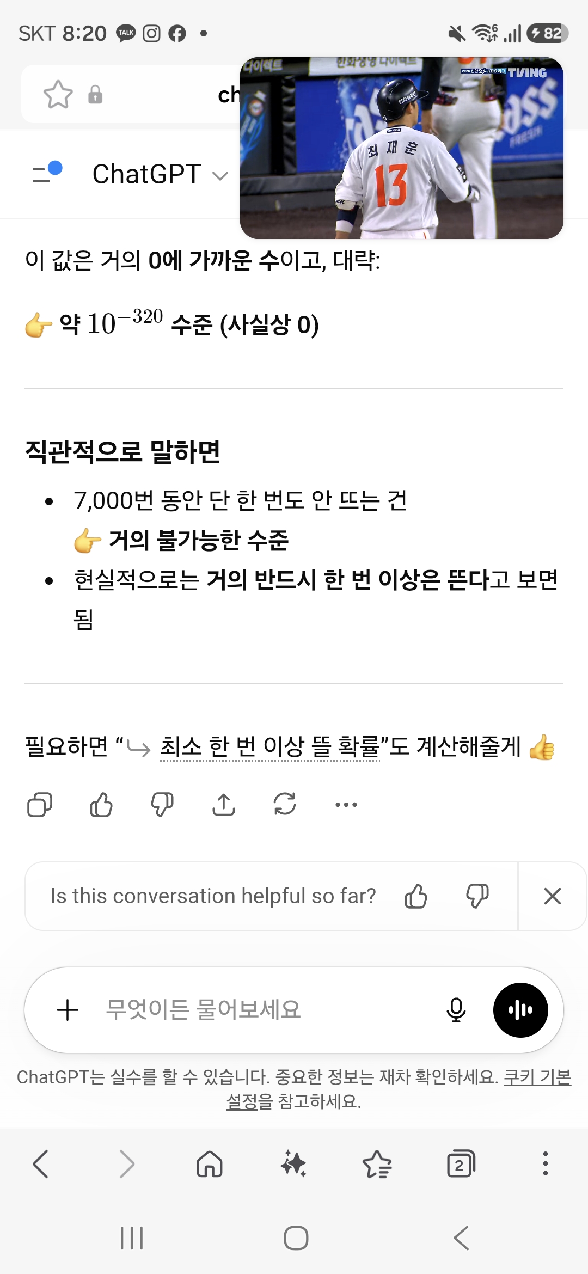Open more actions ellipsis menu

tap(346, 804)
